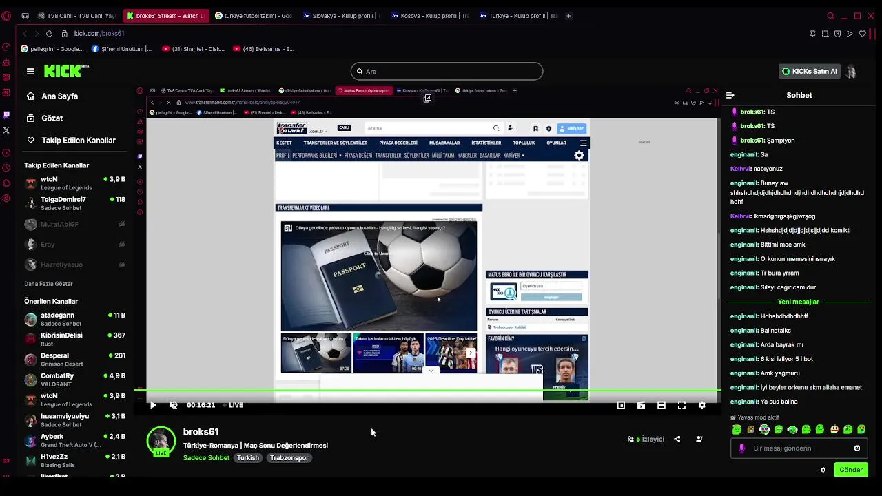
Task: Open the emoji picker in chat input
Action: (857, 448)
